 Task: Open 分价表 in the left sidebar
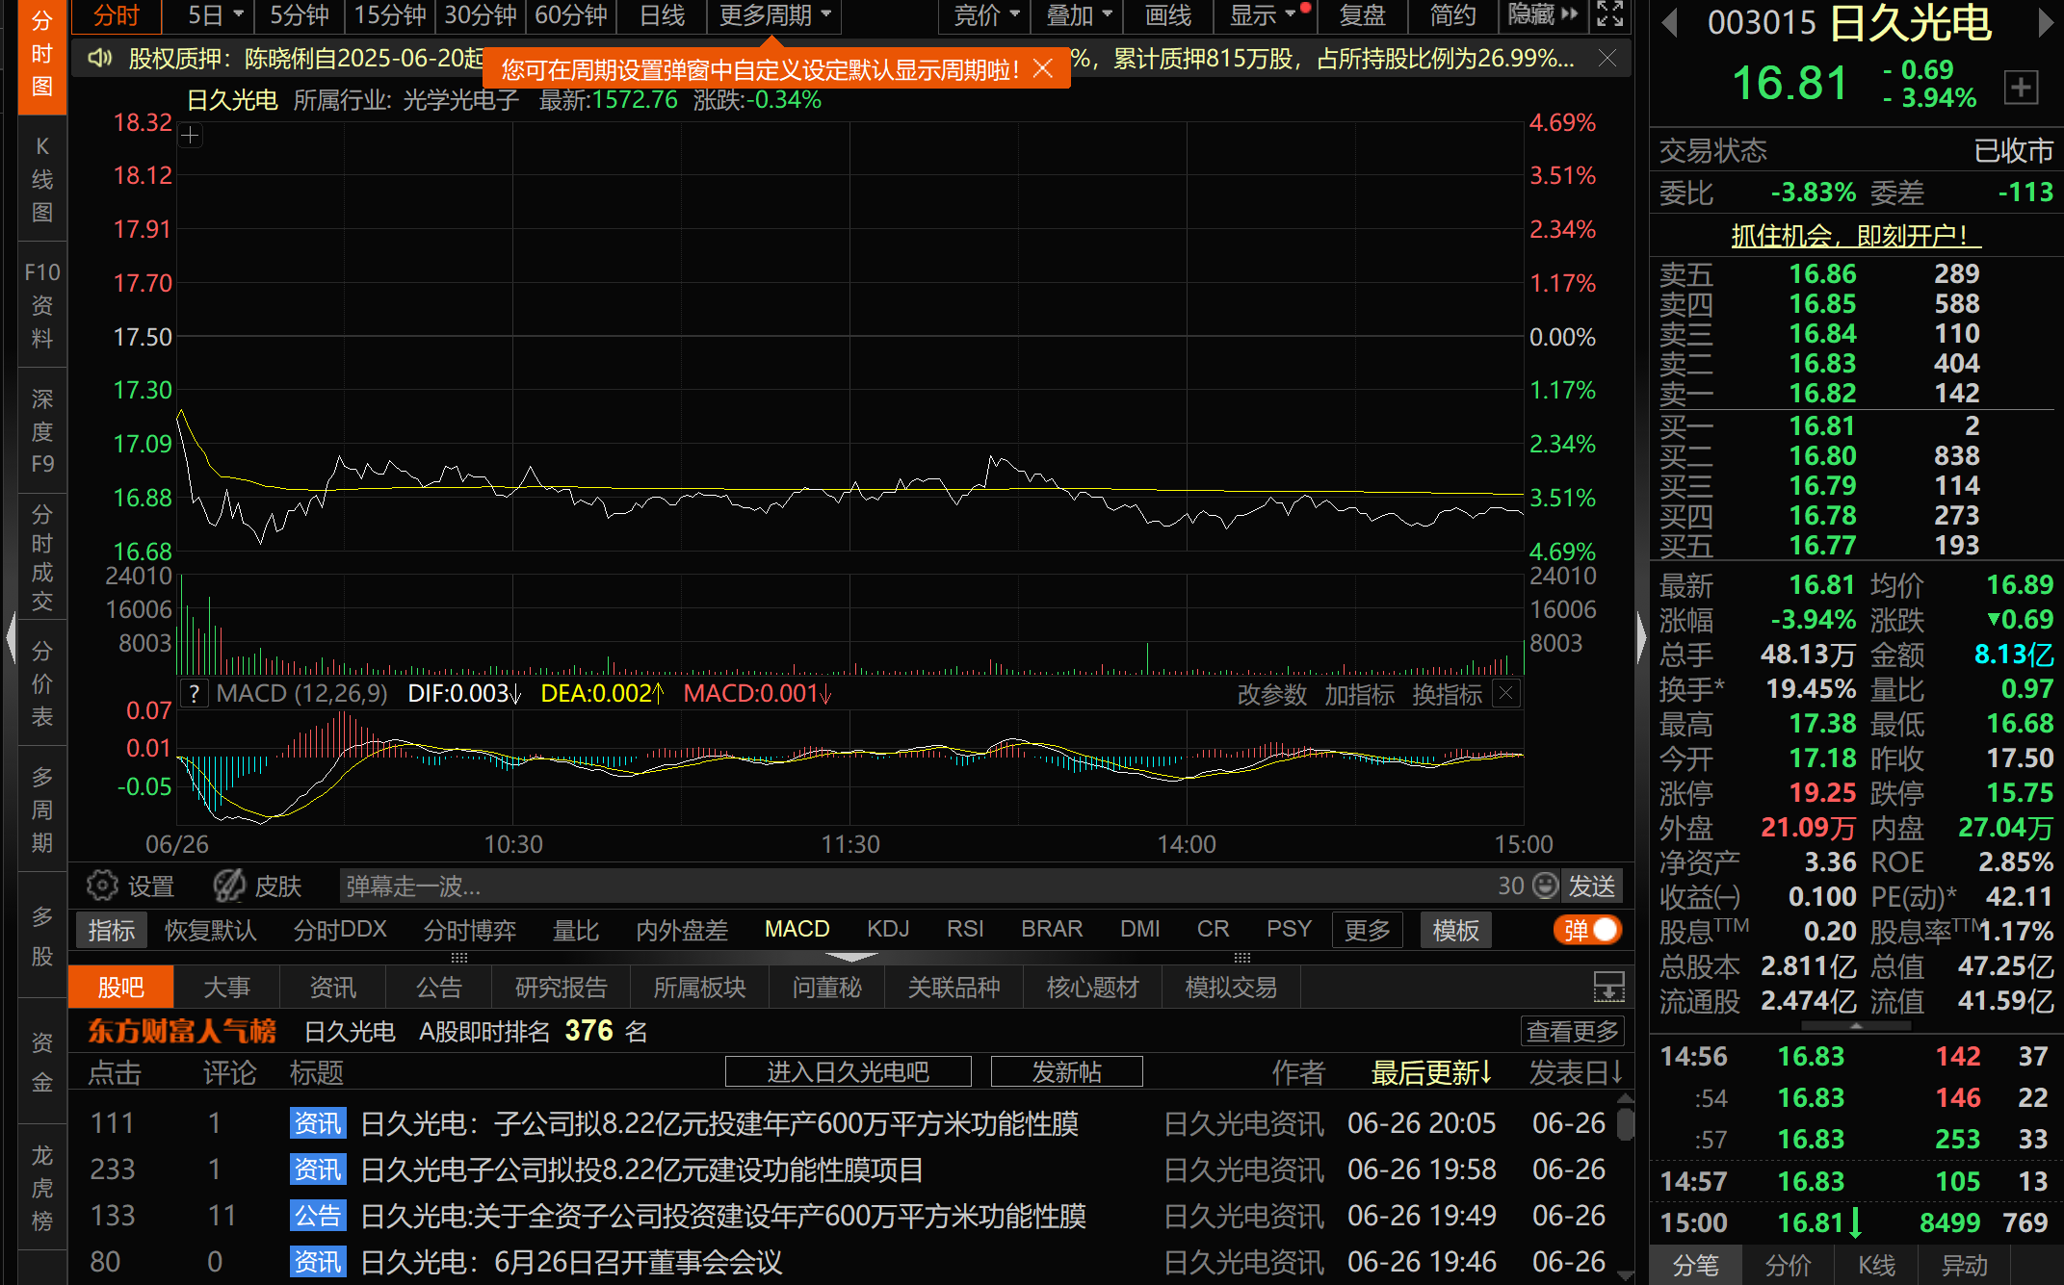(42, 683)
